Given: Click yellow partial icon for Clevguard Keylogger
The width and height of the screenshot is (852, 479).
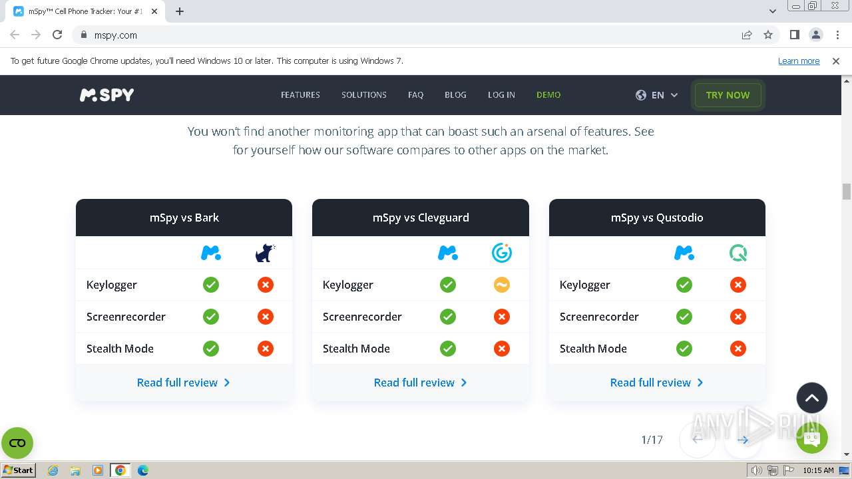Looking at the screenshot, I should pos(502,285).
